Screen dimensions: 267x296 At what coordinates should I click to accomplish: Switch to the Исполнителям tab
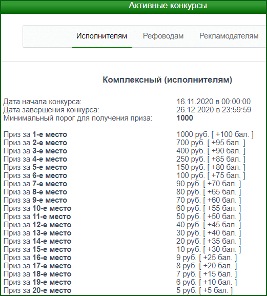click(x=101, y=36)
